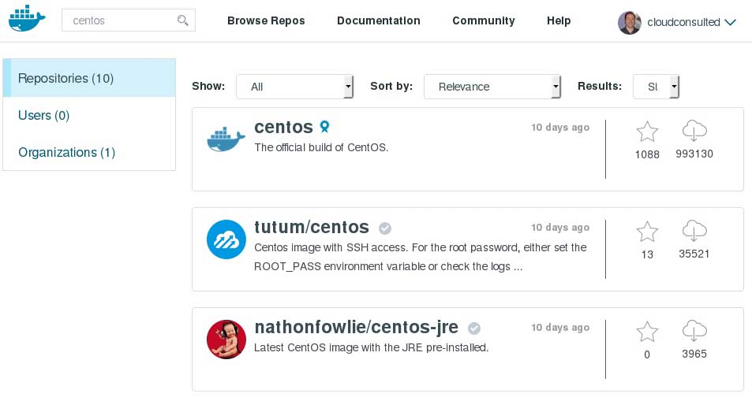
Task: Click the search magnifier icon
Action: [x=183, y=20]
